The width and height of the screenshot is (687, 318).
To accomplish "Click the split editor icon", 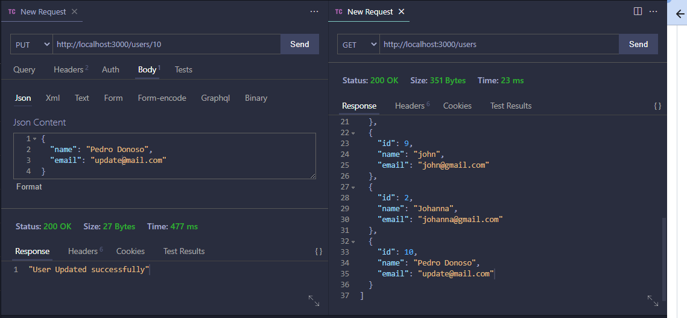I will [x=638, y=11].
